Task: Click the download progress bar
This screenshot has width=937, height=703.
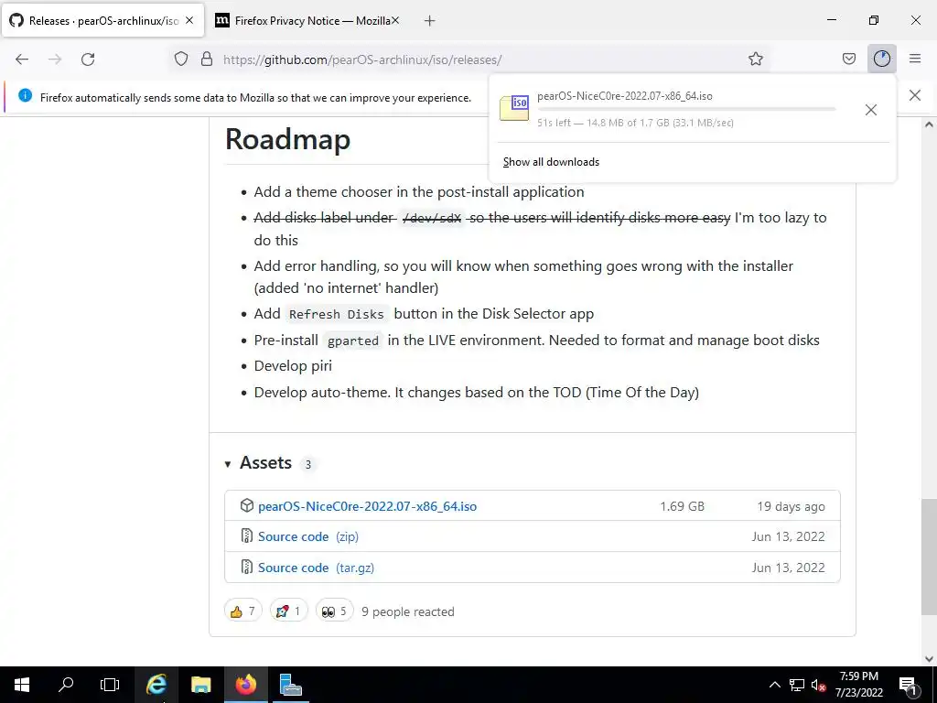Action: point(686,110)
